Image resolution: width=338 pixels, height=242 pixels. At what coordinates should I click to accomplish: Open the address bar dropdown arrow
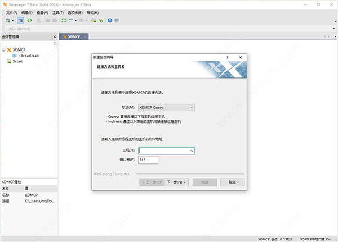[334, 29]
